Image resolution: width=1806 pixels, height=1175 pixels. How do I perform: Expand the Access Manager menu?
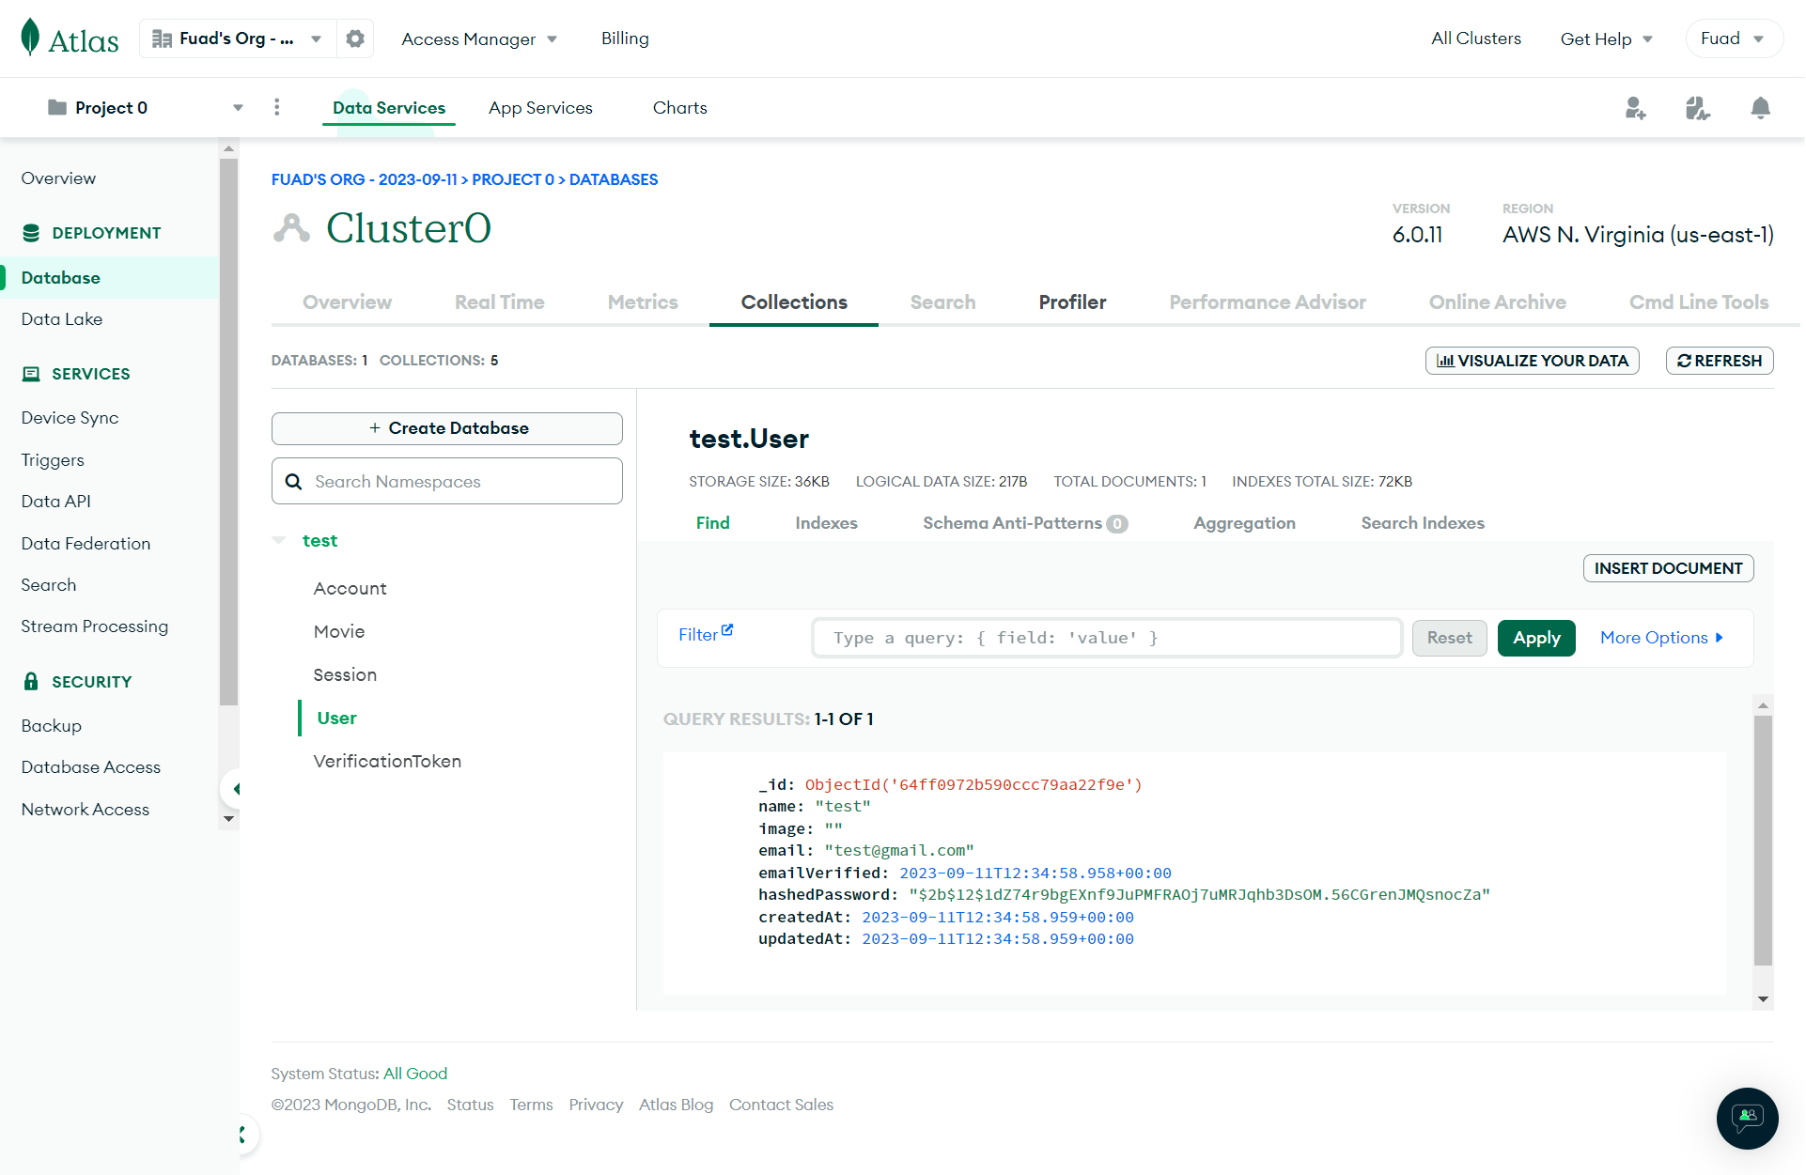[479, 39]
